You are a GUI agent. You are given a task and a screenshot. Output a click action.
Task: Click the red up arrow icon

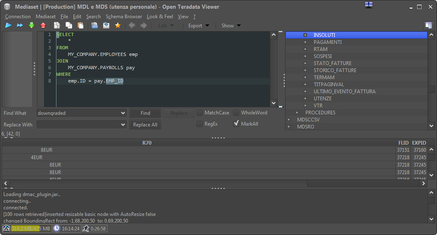click(x=43, y=25)
